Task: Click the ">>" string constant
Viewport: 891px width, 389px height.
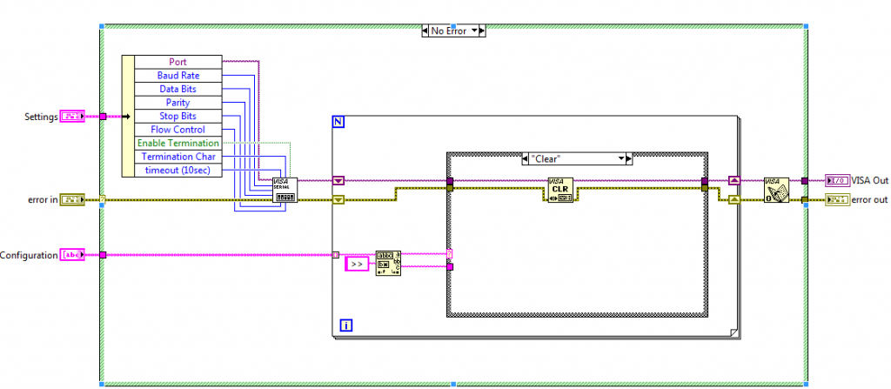Action: 357,263
